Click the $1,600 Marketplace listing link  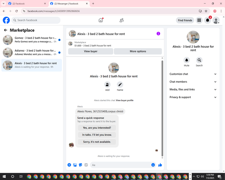tap(93, 45)
